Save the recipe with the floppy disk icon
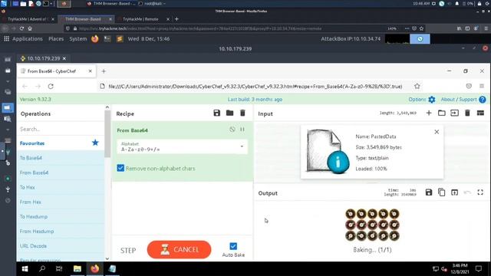491x276 pixels. click(216, 113)
